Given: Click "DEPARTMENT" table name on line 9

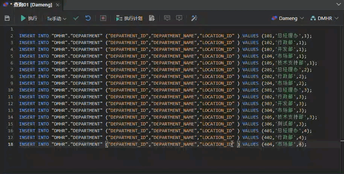Looking at the screenshot, I should point(86,83).
